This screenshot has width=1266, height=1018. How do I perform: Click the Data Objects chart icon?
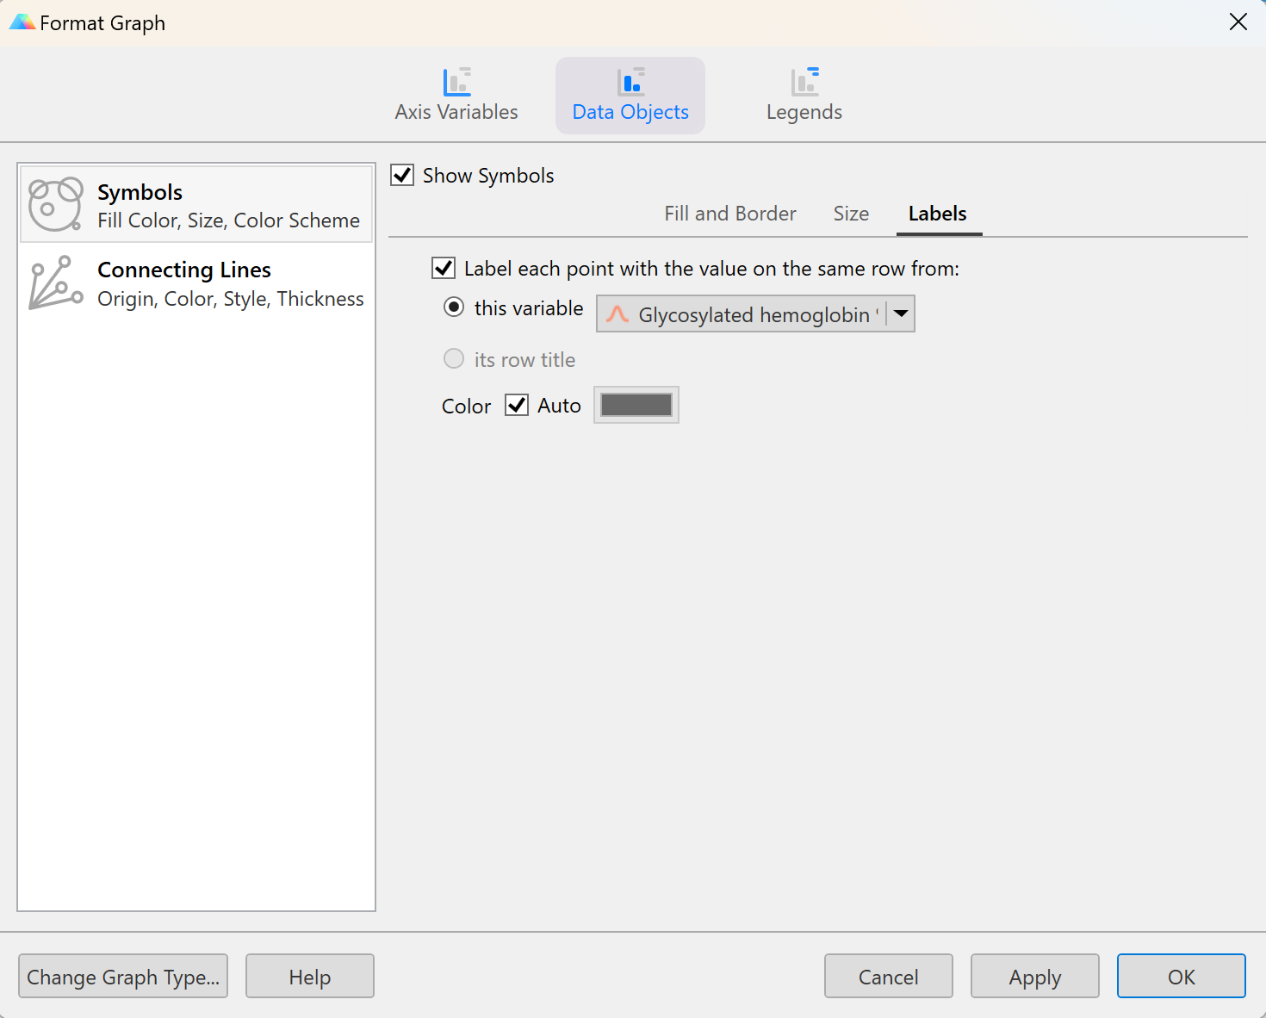[630, 83]
